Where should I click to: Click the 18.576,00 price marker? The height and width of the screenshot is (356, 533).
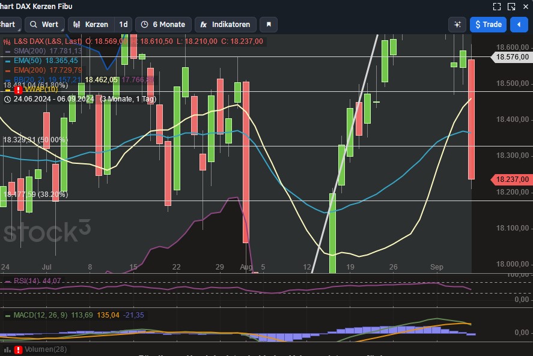pos(513,58)
